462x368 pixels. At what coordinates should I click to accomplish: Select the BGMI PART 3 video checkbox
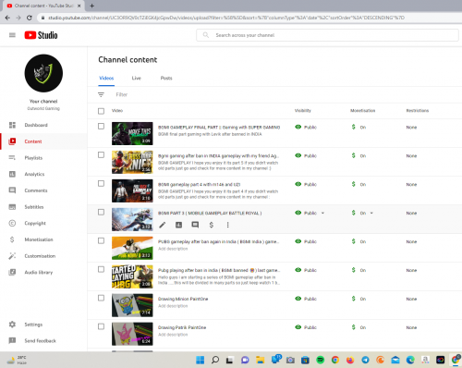101,212
